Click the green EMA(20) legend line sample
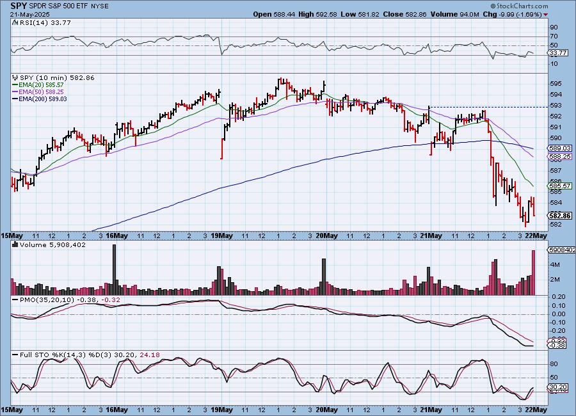This screenshot has width=576, height=416. pos(15,85)
